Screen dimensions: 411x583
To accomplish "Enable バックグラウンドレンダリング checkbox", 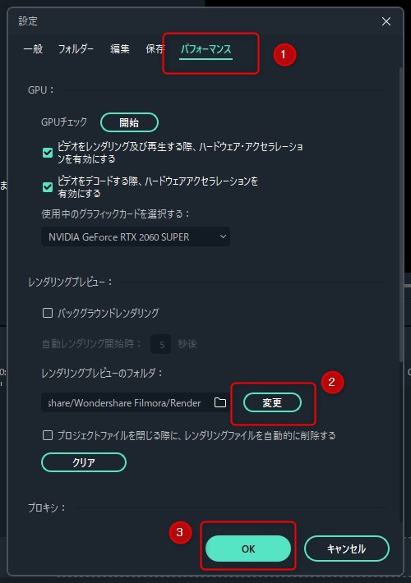I will click(x=48, y=313).
